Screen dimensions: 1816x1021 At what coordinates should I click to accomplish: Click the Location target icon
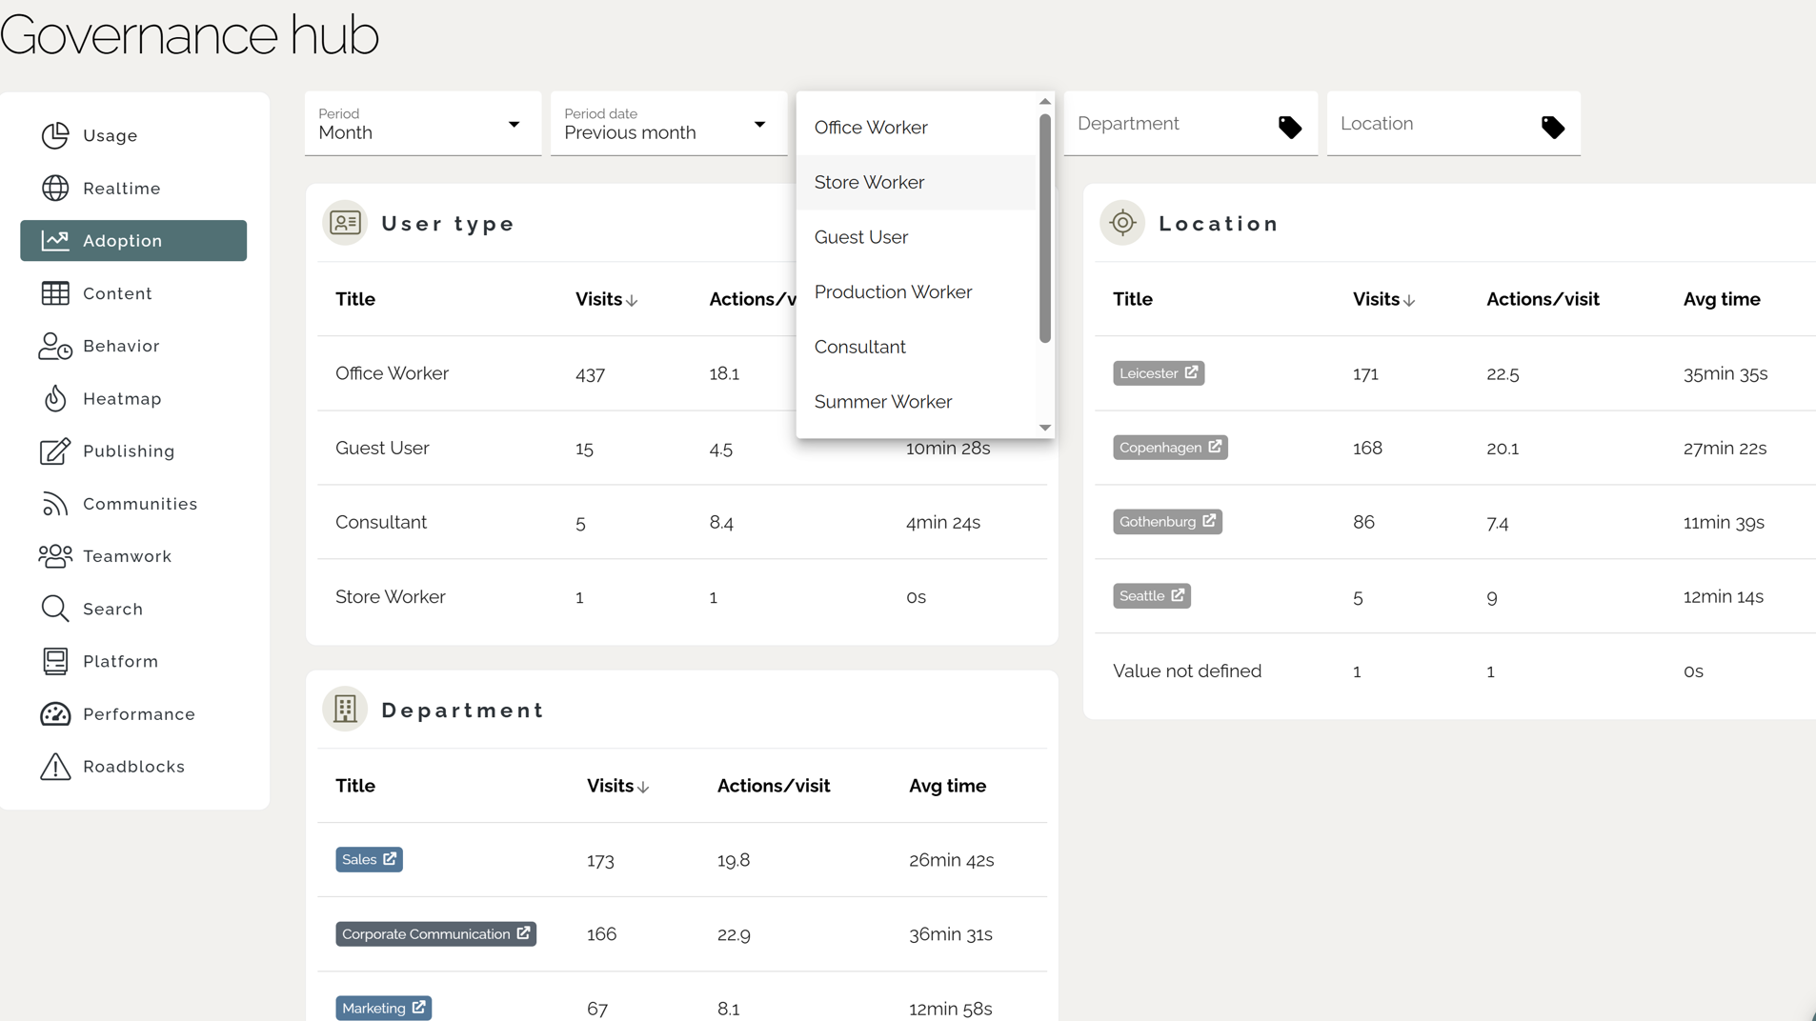(x=1122, y=223)
